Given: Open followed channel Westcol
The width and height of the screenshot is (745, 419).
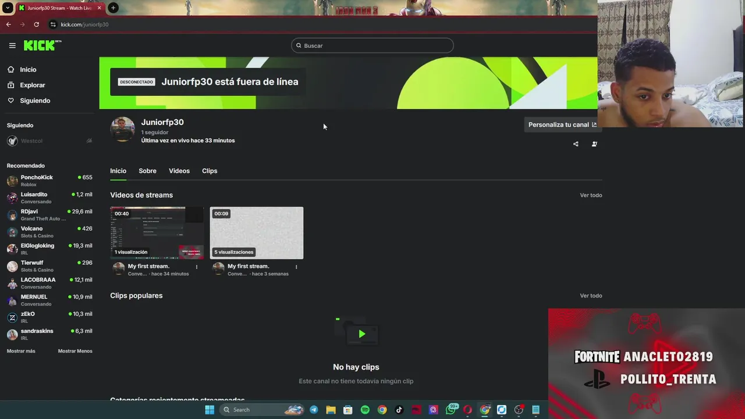Looking at the screenshot, I should point(49,141).
